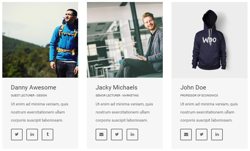Image resolution: width=250 pixels, height=151 pixels.
Task: Open Danny Awesome's Tumblr icon
Action: pyautogui.click(x=48, y=135)
